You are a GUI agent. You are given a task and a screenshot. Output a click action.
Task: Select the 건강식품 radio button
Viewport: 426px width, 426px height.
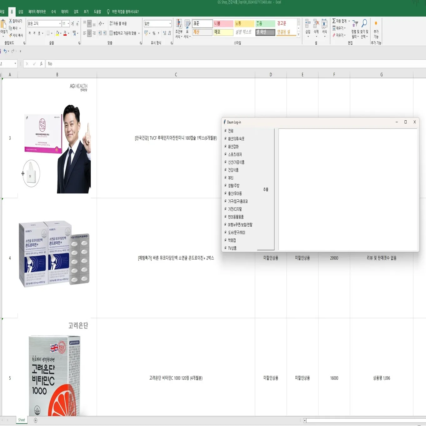pos(226,170)
